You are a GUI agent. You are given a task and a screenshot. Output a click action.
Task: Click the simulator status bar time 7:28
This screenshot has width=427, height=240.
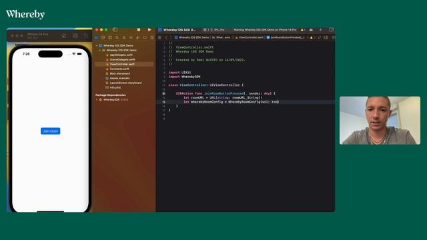point(26,54)
